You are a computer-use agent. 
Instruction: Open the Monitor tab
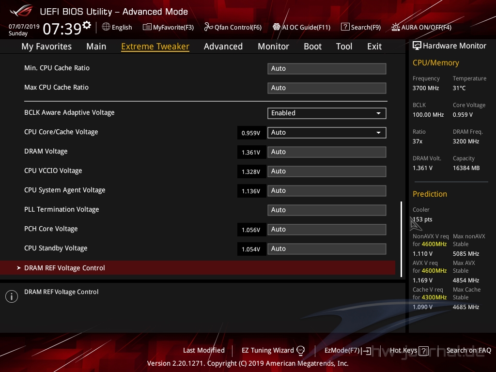click(x=273, y=46)
